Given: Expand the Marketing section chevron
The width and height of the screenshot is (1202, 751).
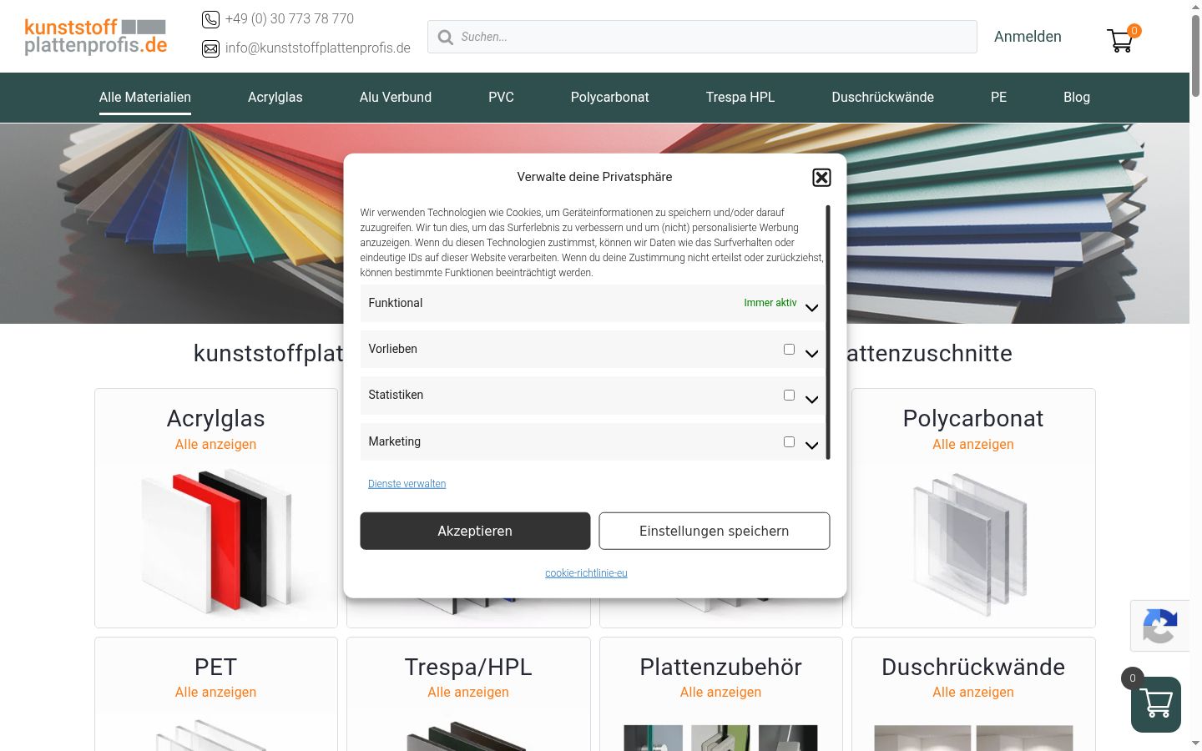Looking at the screenshot, I should [x=811, y=446].
